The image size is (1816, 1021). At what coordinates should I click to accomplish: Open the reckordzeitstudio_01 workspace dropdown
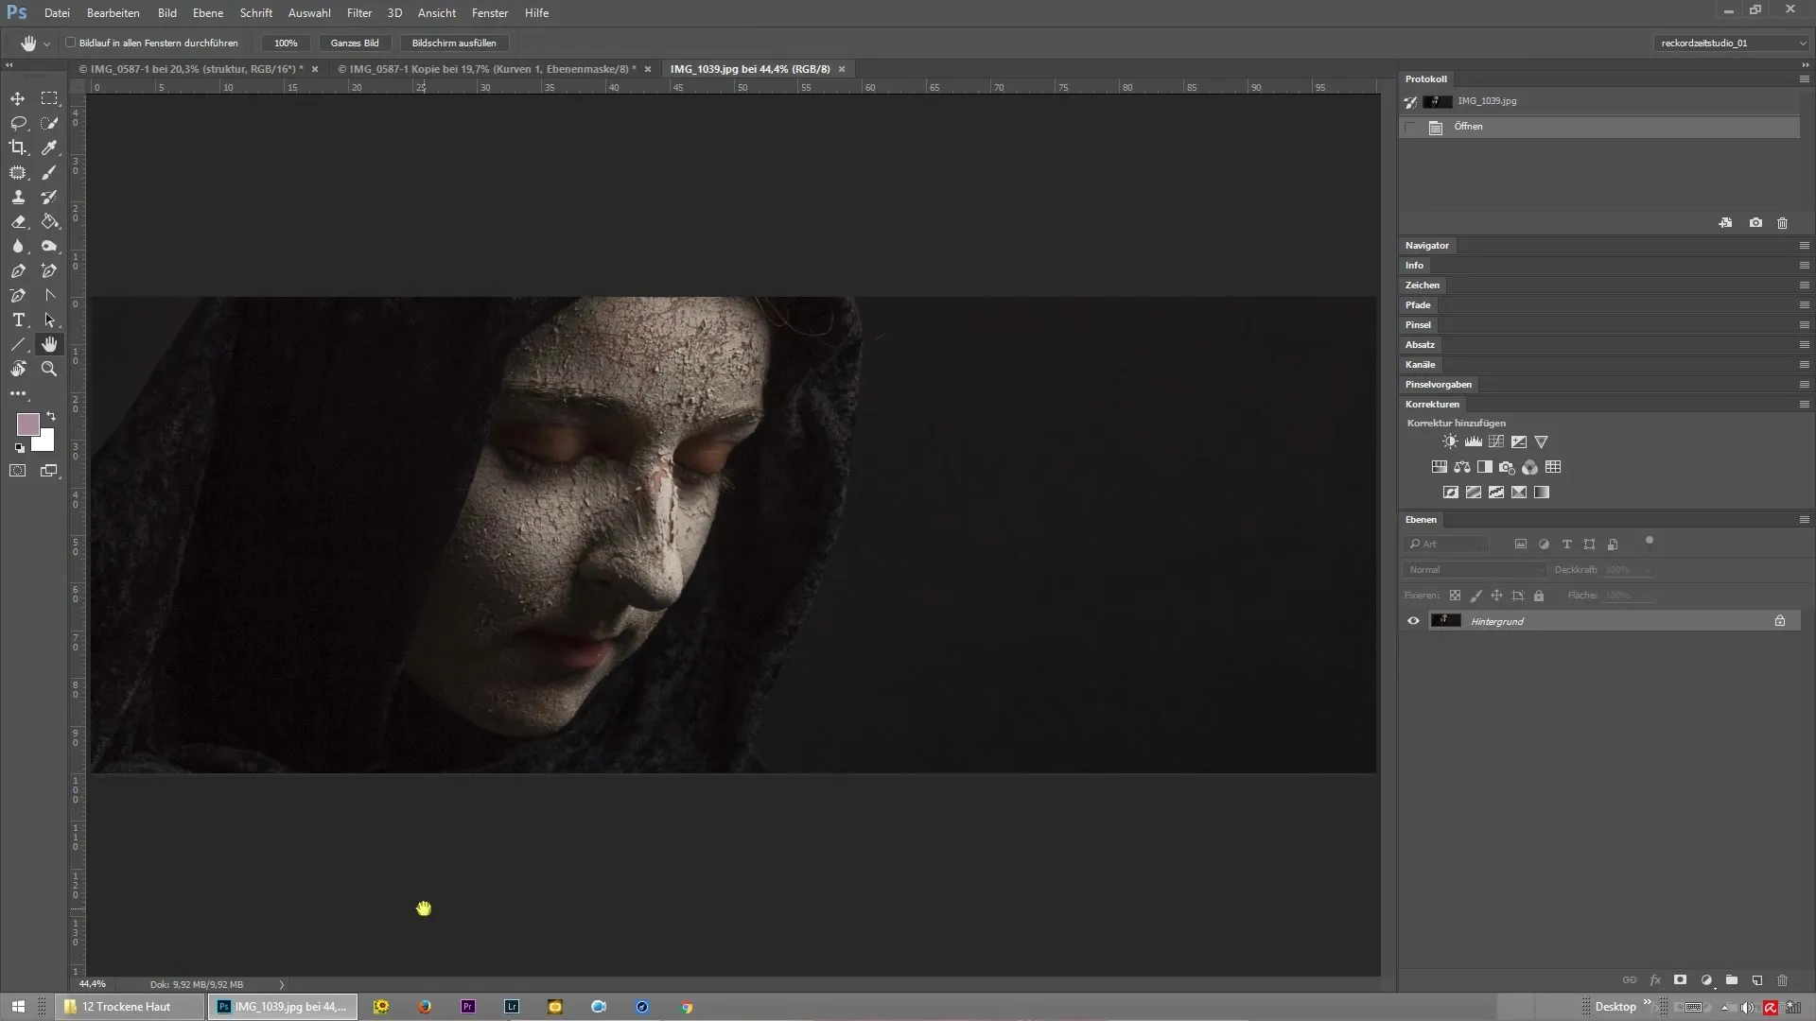1731,43
